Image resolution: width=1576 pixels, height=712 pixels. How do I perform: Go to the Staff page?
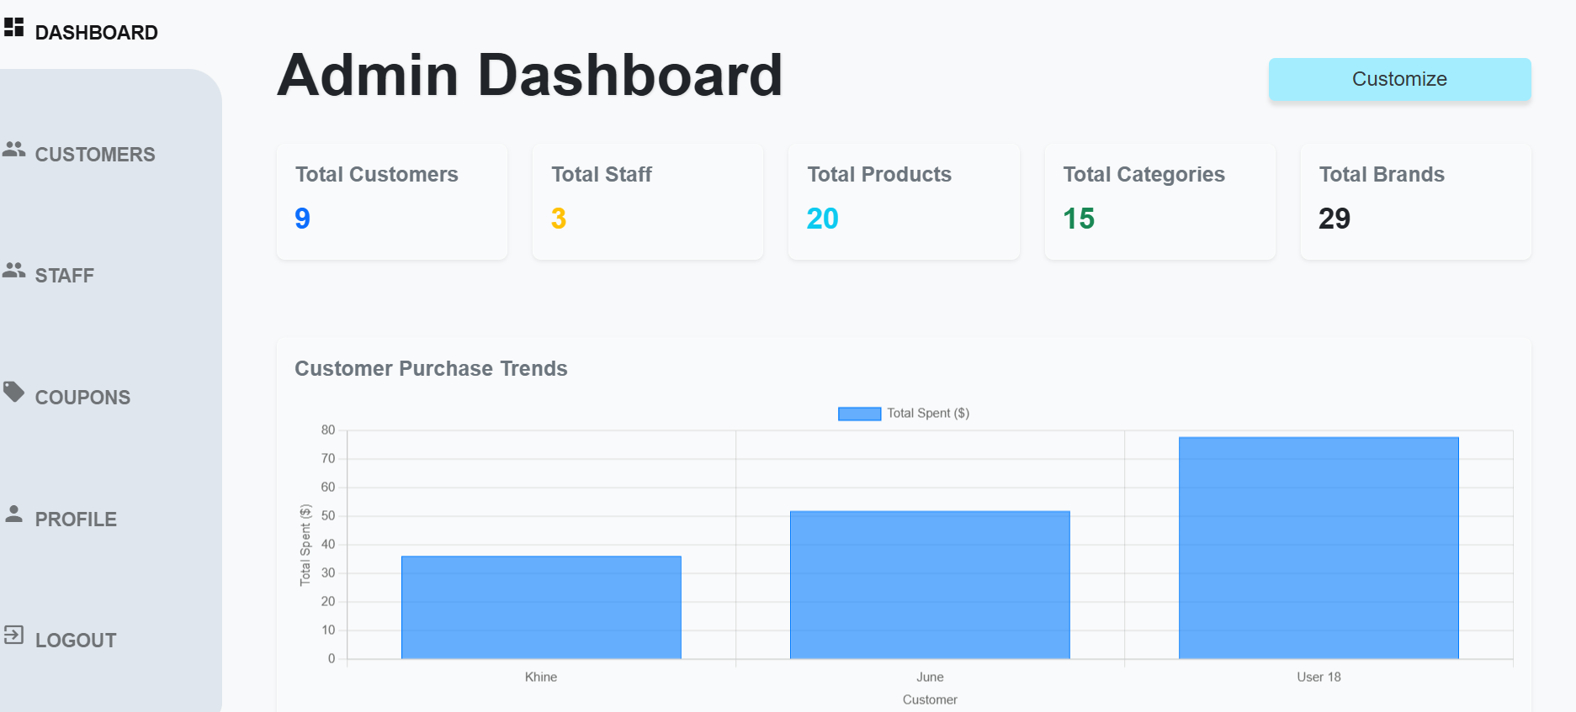[x=64, y=276]
